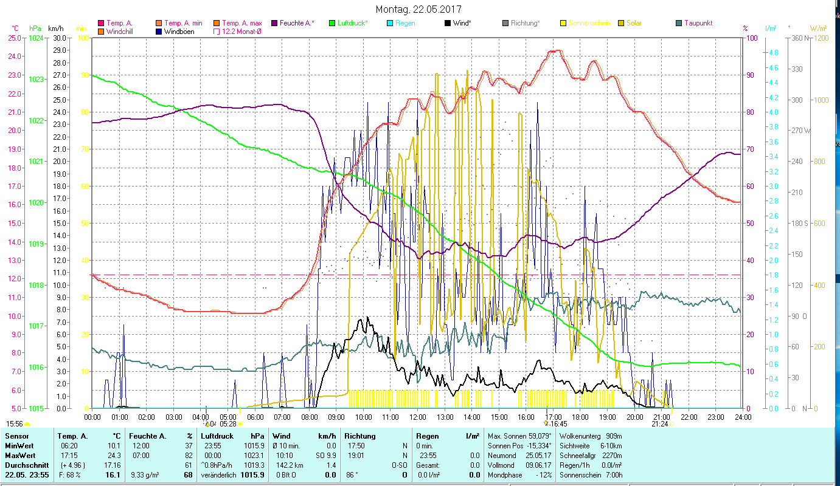This screenshot has width=840, height=486.
Task: Click the pressure trend '^0.8hPa/h'
Action: 216,465
